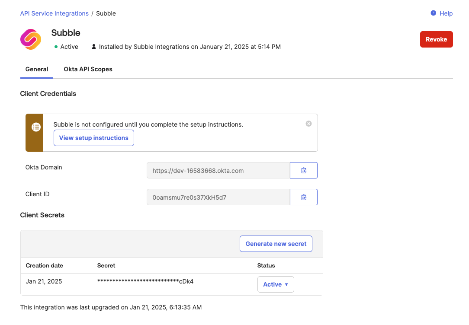The height and width of the screenshot is (325, 469).
Task: Click the Subble app logo
Action: click(x=31, y=39)
